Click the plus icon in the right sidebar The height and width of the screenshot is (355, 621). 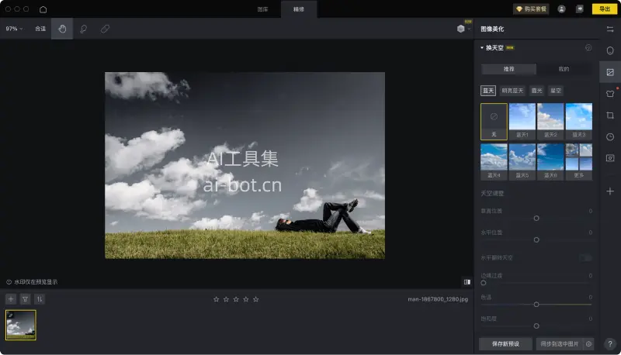(x=610, y=191)
